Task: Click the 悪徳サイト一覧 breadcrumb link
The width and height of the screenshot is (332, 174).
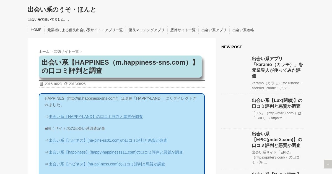Action: (x=66, y=52)
